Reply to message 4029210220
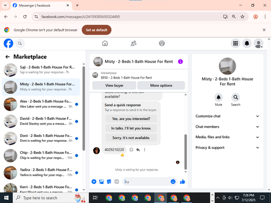 click(138, 149)
